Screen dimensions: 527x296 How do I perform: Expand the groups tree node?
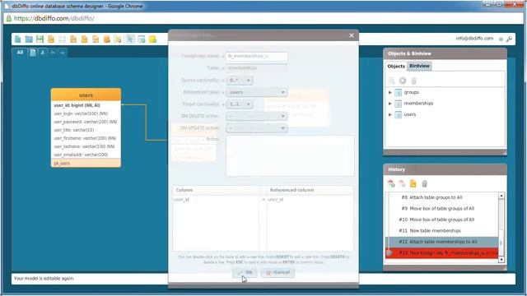tap(390, 92)
